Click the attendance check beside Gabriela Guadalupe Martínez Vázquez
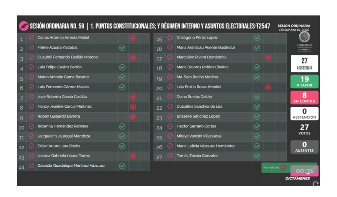The width and height of the screenshot is (337, 197). [x=31, y=166]
